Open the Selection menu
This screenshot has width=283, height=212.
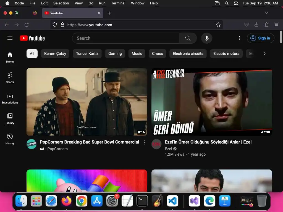[61, 3]
